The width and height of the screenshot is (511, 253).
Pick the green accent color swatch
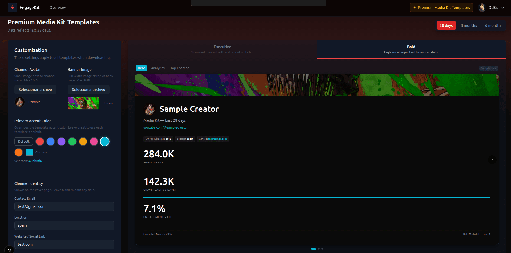[72, 142]
